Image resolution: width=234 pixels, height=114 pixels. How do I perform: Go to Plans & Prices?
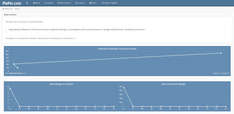point(64,3)
